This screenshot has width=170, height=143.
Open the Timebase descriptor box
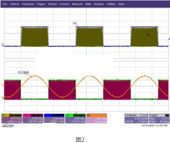136,119
